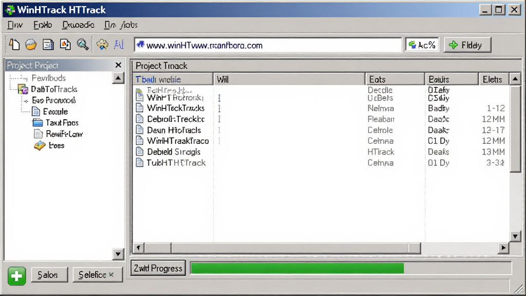This screenshot has height=296, width=526.
Task: Click the URL address field
Action: pyautogui.click(x=268, y=45)
